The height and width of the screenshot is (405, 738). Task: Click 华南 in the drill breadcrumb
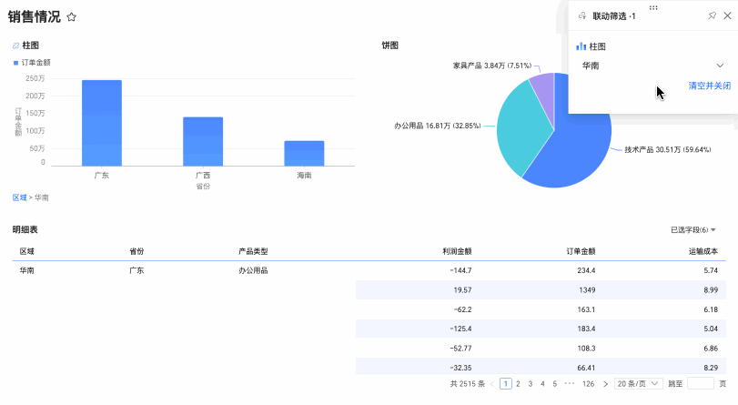(x=42, y=197)
